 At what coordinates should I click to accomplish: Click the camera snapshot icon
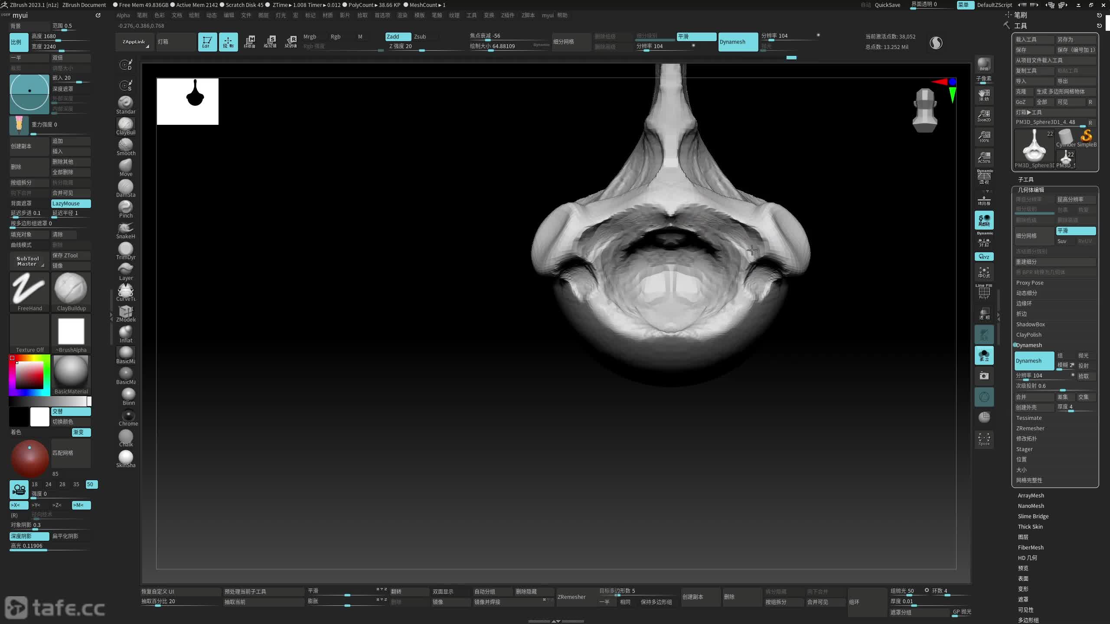pyautogui.click(x=984, y=376)
